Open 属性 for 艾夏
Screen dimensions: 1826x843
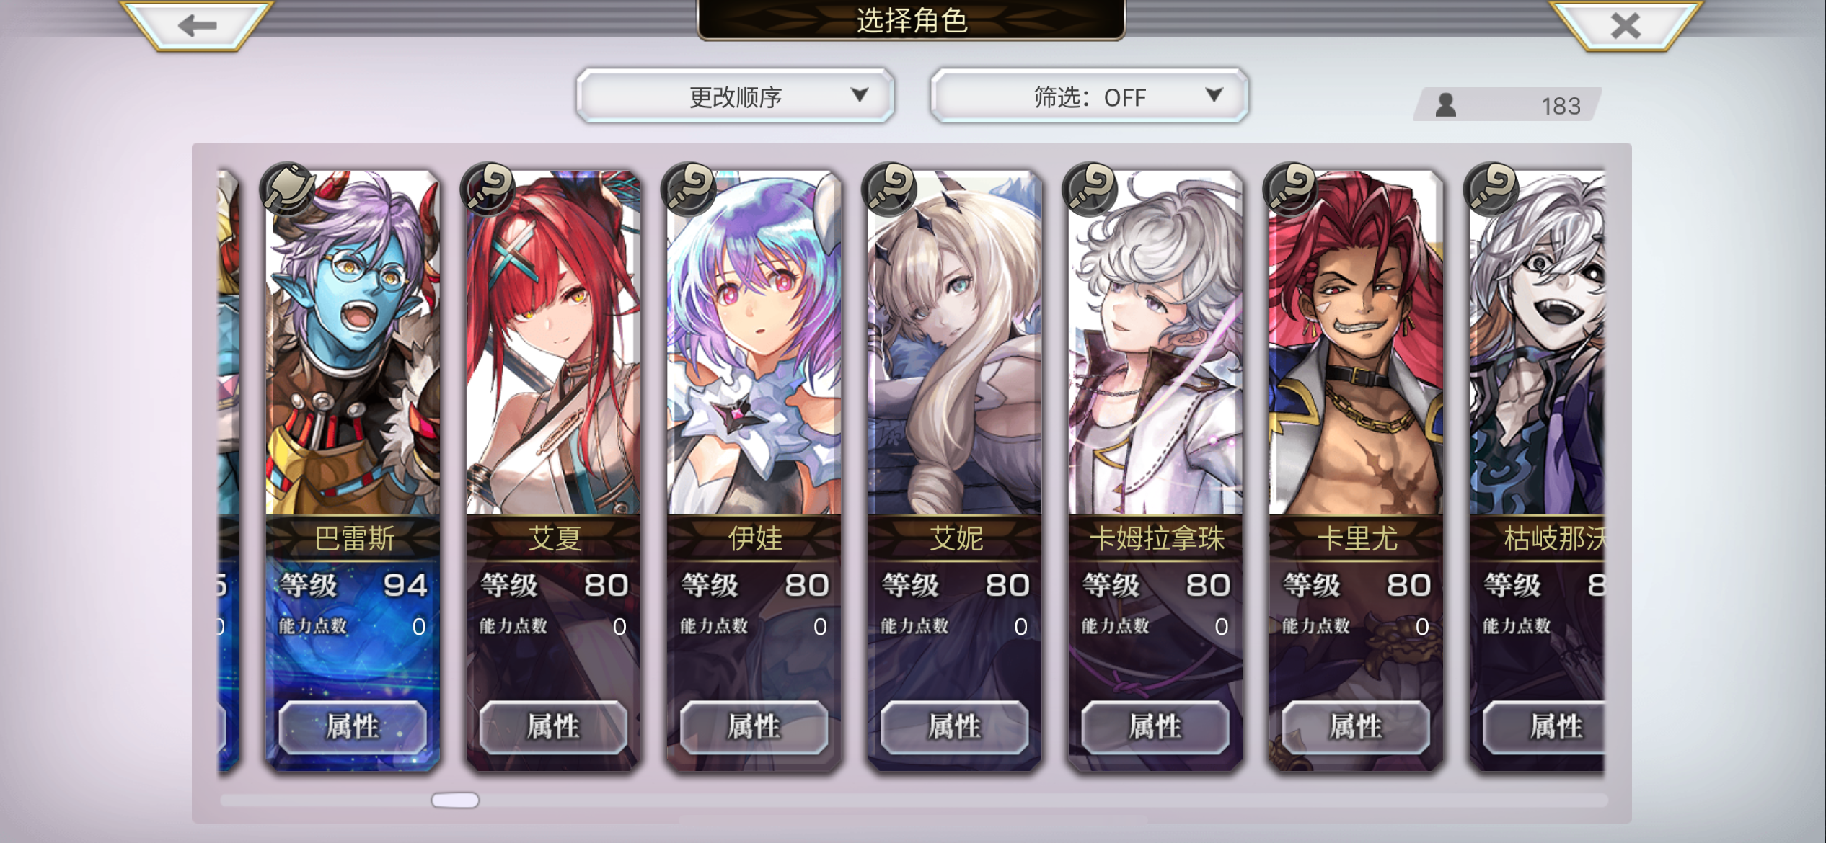pos(553,727)
